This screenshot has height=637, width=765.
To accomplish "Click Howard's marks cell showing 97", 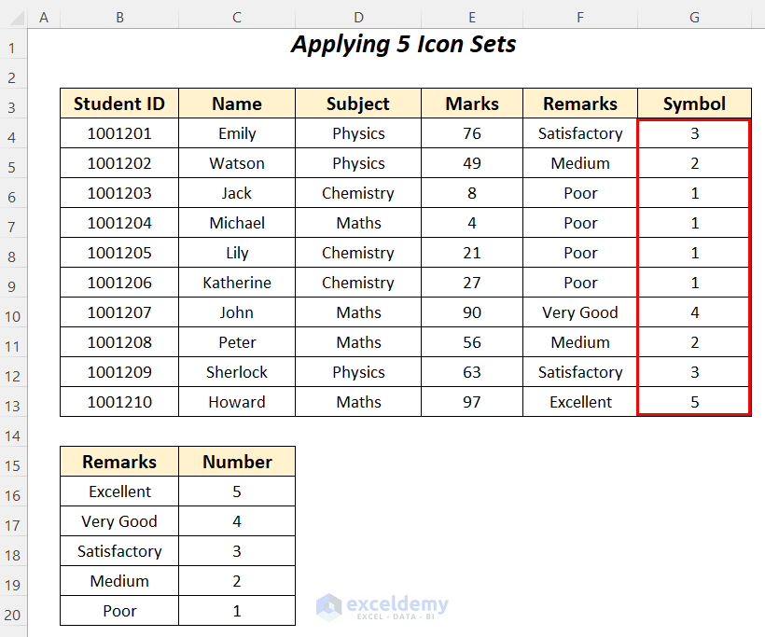I will (x=472, y=402).
